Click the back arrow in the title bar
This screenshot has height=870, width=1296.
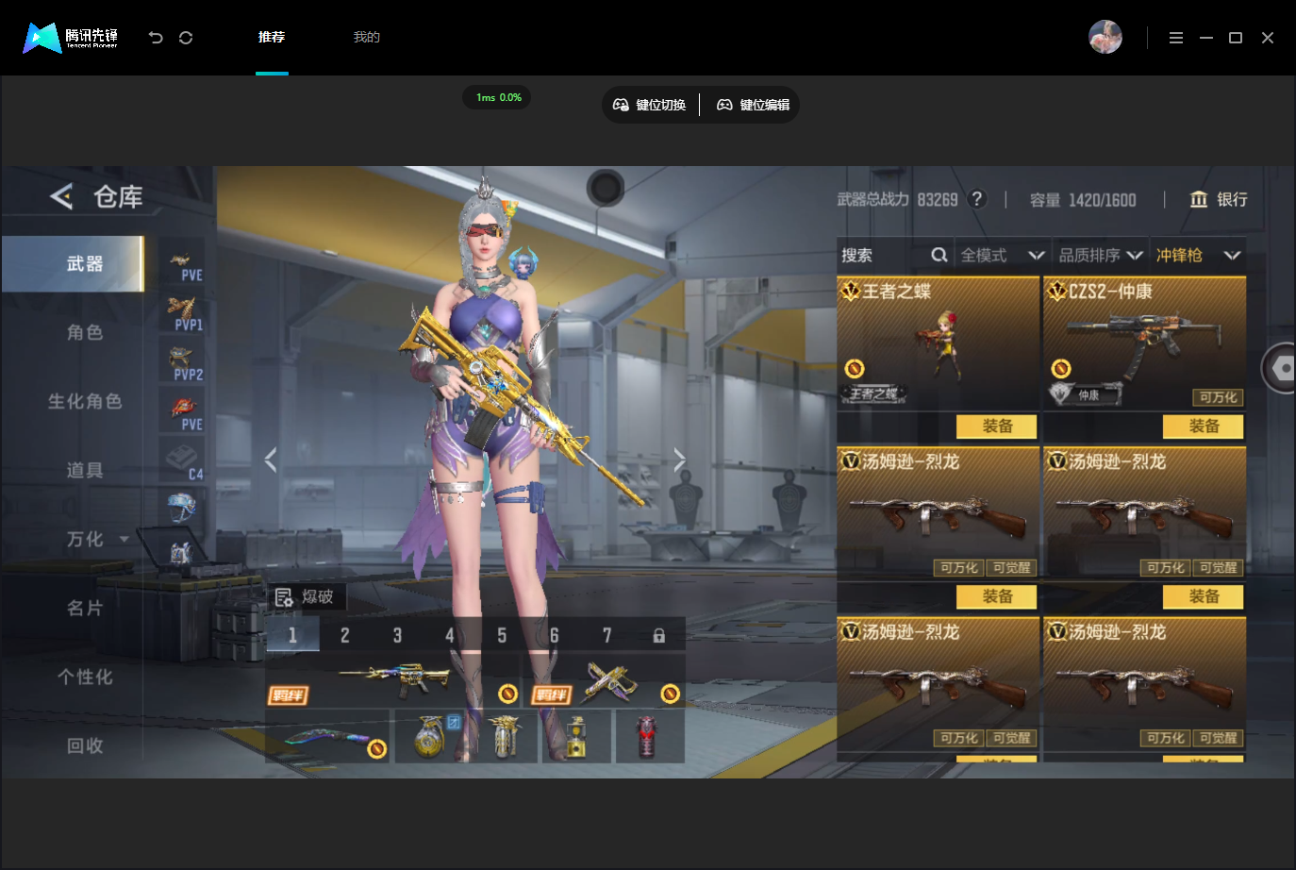click(x=156, y=38)
